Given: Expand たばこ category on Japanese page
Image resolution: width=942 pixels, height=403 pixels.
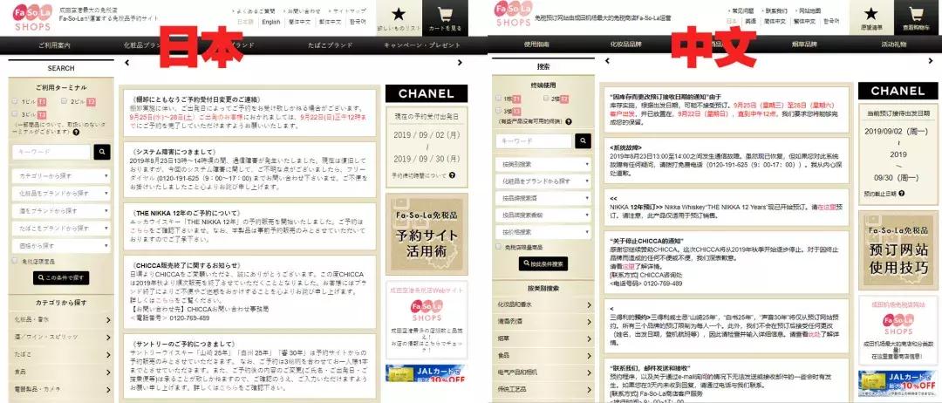Looking at the screenshot, I should click(61, 354).
